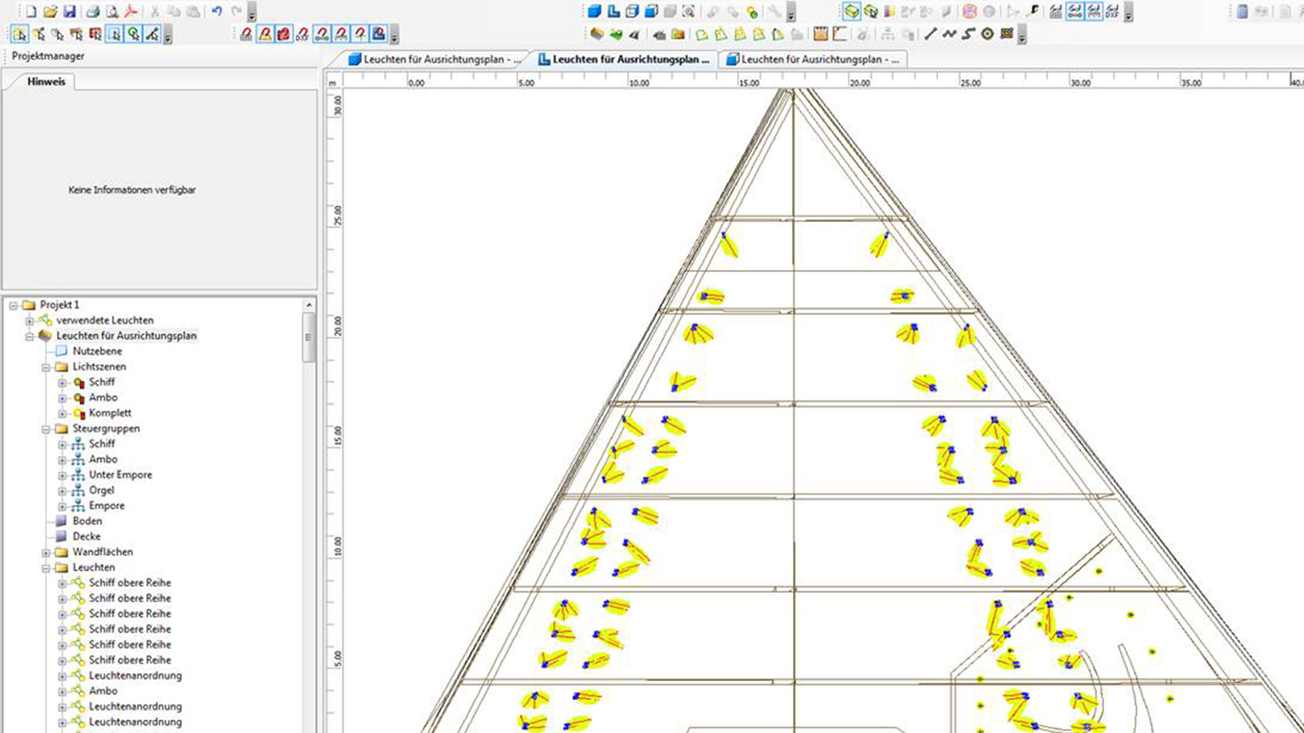Expand the Wandflächen folder
The height and width of the screenshot is (733, 1304).
(x=46, y=552)
